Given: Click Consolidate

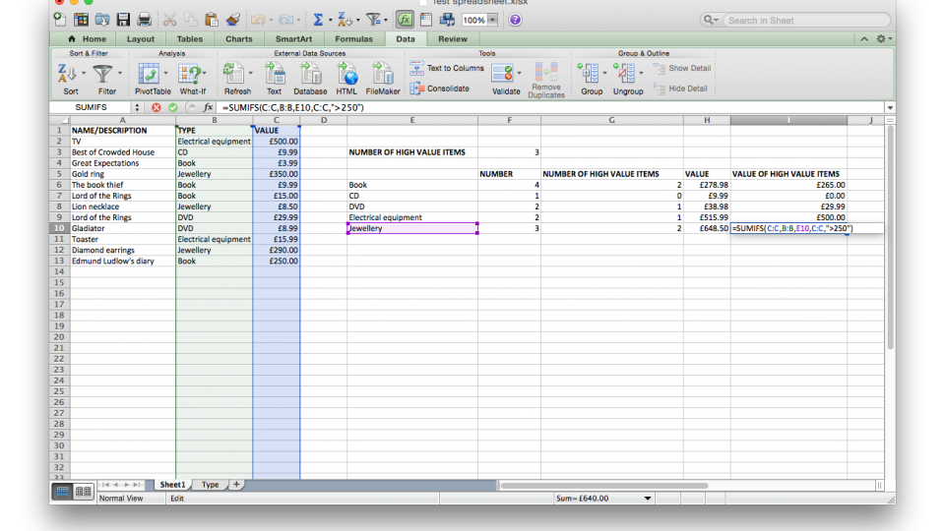Looking at the screenshot, I should (x=440, y=88).
